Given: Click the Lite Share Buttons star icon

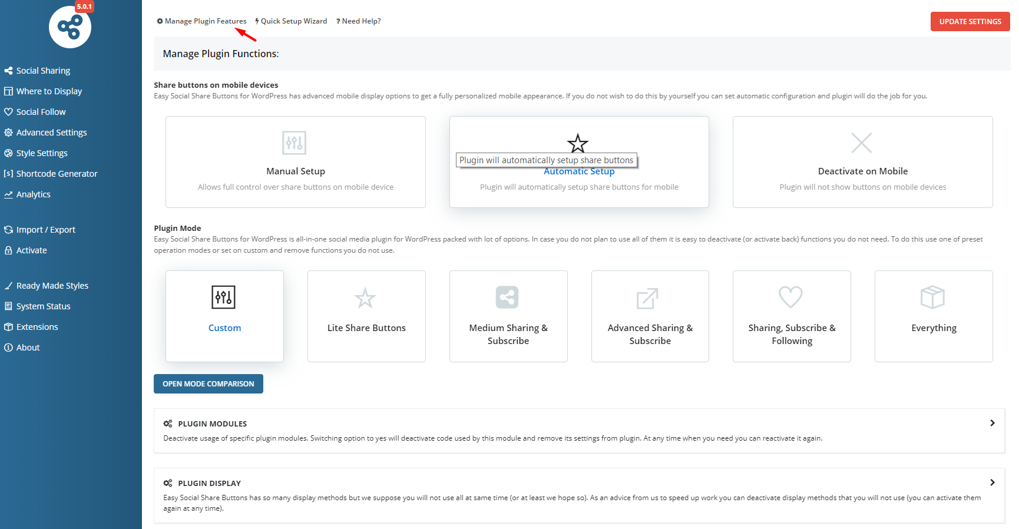Looking at the screenshot, I should point(365,298).
